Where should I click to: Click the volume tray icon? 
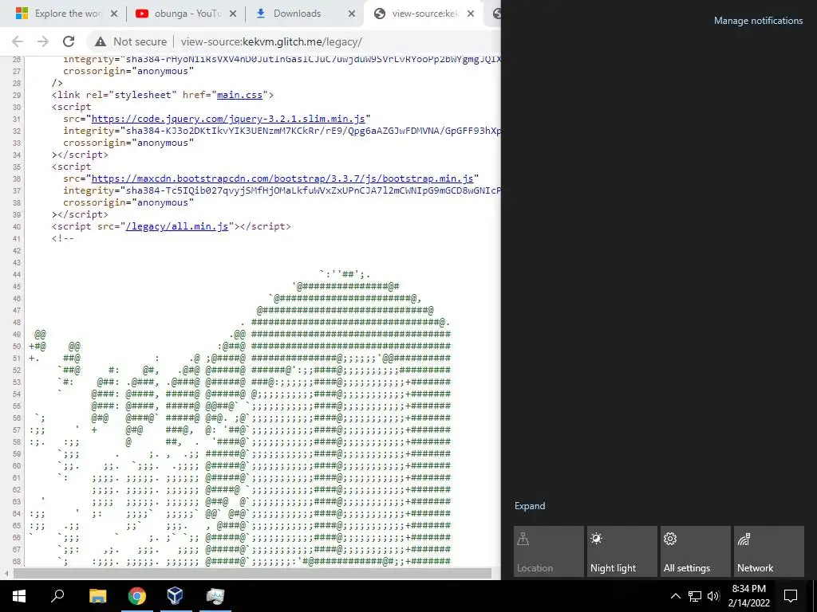(713, 596)
